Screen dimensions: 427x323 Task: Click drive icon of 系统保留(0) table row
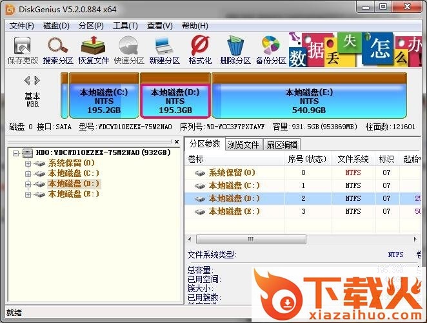click(200, 173)
